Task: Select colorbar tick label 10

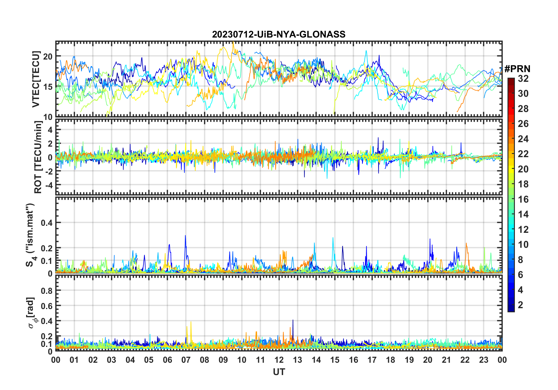Action: tap(523, 245)
